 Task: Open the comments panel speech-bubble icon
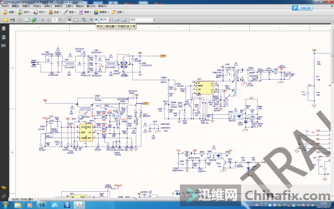[4, 188]
